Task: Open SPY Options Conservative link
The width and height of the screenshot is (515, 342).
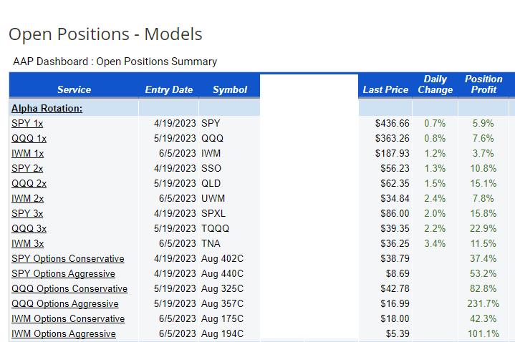Action: tap(68, 258)
